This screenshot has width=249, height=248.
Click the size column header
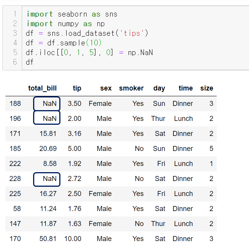tap(207, 88)
